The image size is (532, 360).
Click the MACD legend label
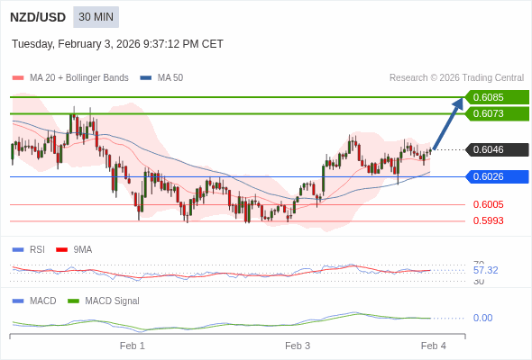pos(43,301)
